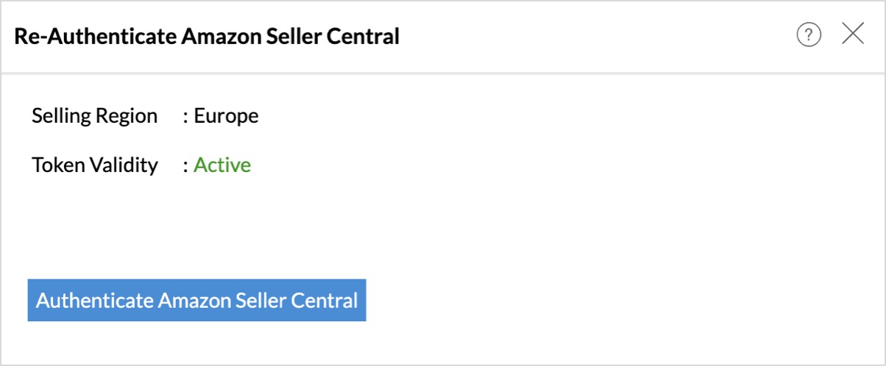Select the Selling Region label
The height and width of the screenshot is (366, 886).
coord(94,116)
